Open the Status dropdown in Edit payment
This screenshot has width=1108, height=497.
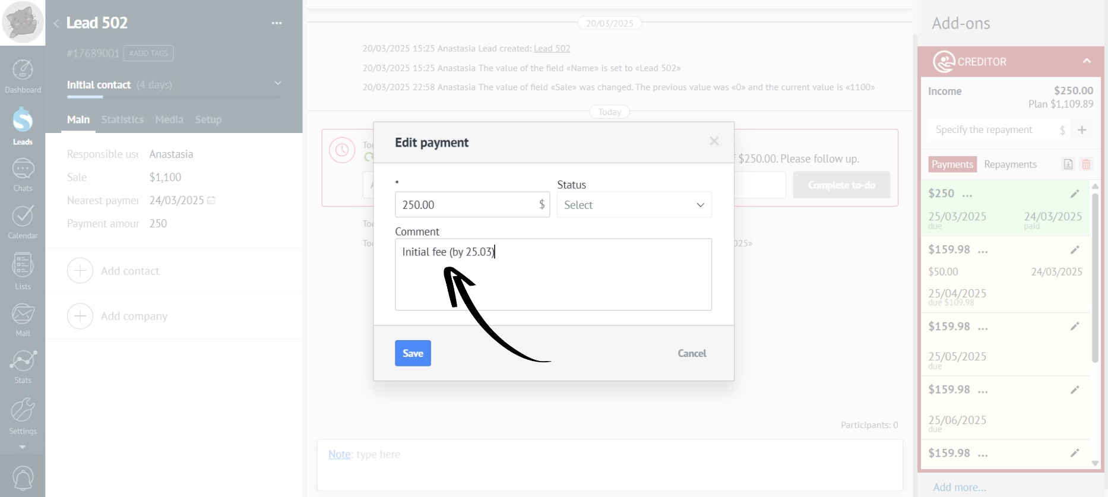634,205
